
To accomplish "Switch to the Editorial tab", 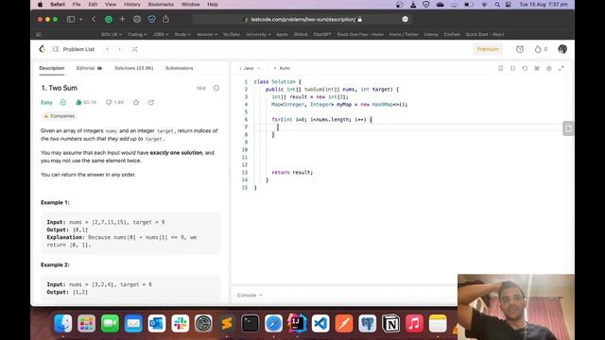I will click(x=89, y=68).
